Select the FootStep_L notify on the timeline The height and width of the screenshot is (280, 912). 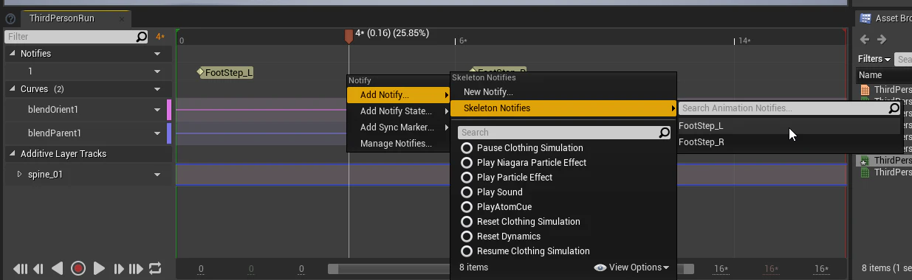(225, 72)
